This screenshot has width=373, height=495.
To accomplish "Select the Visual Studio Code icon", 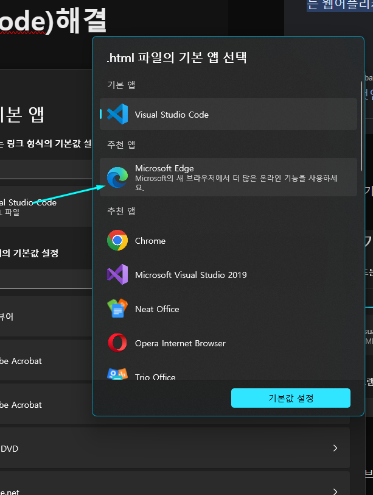I will click(117, 114).
